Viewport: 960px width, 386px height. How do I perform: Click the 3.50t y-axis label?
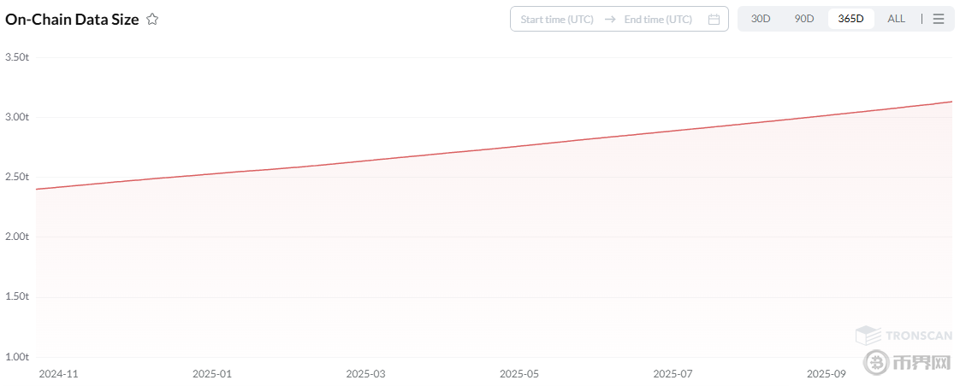click(17, 57)
